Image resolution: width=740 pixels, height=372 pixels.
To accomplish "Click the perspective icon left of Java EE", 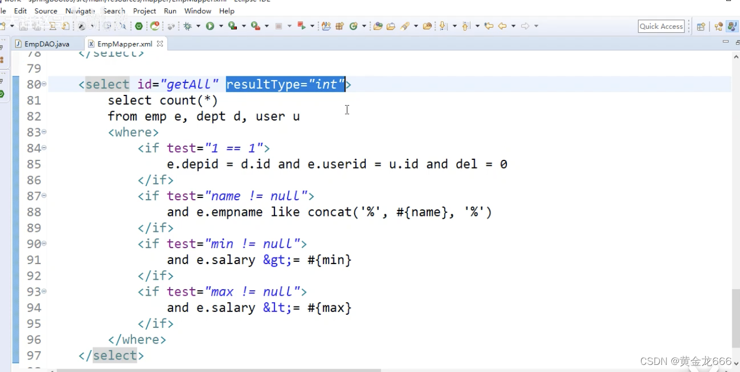I will click(719, 26).
